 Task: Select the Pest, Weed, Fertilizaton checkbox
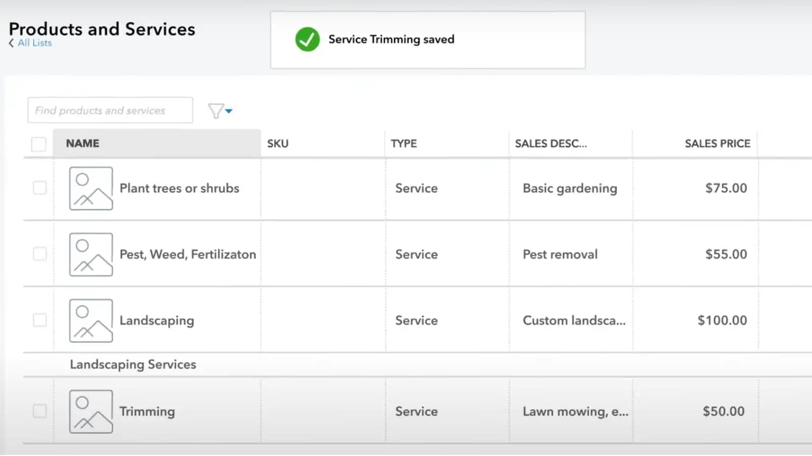tap(40, 254)
